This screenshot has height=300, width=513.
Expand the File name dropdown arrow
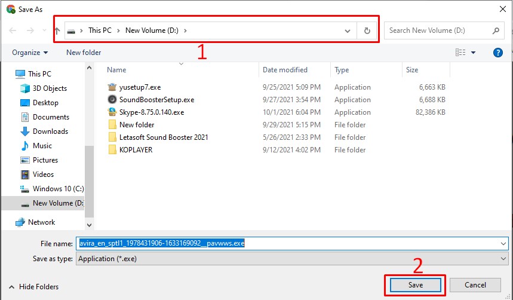(503, 243)
